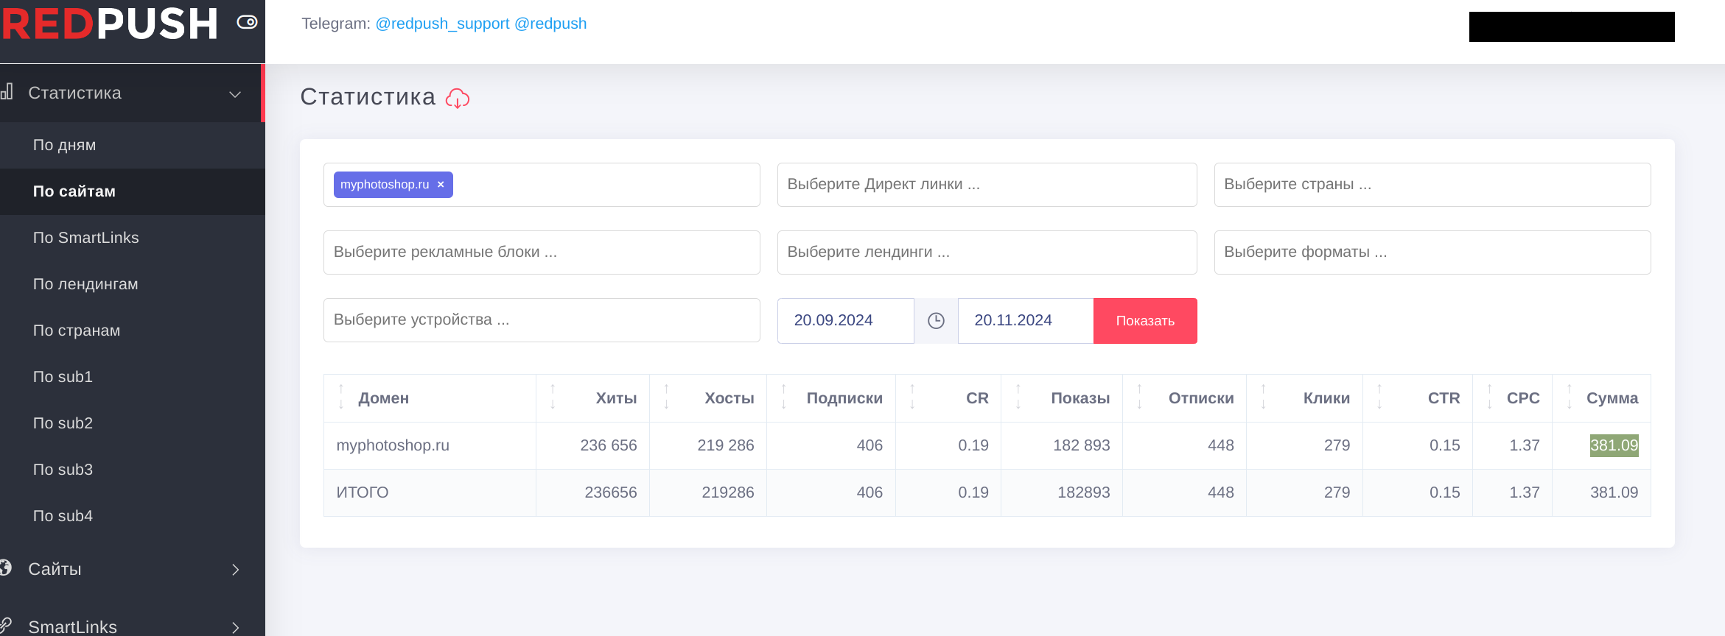The height and width of the screenshot is (636, 1725).
Task: Open the По дням statistics page
Action: pos(65,145)
